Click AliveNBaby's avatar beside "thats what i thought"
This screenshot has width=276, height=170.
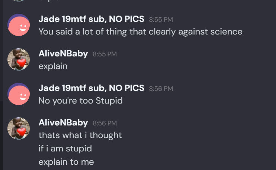[x=19, y=128]
